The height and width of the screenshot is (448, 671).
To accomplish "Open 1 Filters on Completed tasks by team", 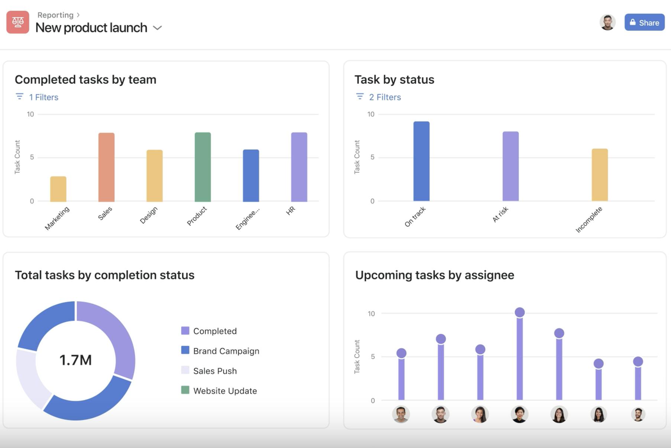I will tap(43, 97).
